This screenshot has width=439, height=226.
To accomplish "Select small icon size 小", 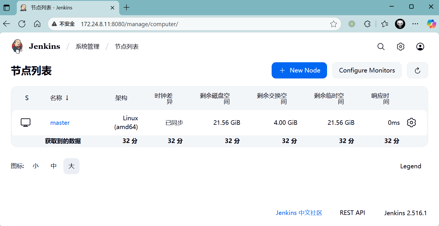I will (x=36, y=166).
